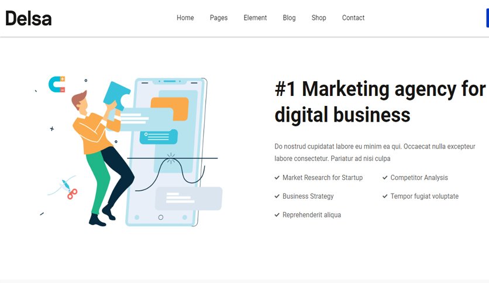Click the blue puzzle piece icon

pos(116,96)
